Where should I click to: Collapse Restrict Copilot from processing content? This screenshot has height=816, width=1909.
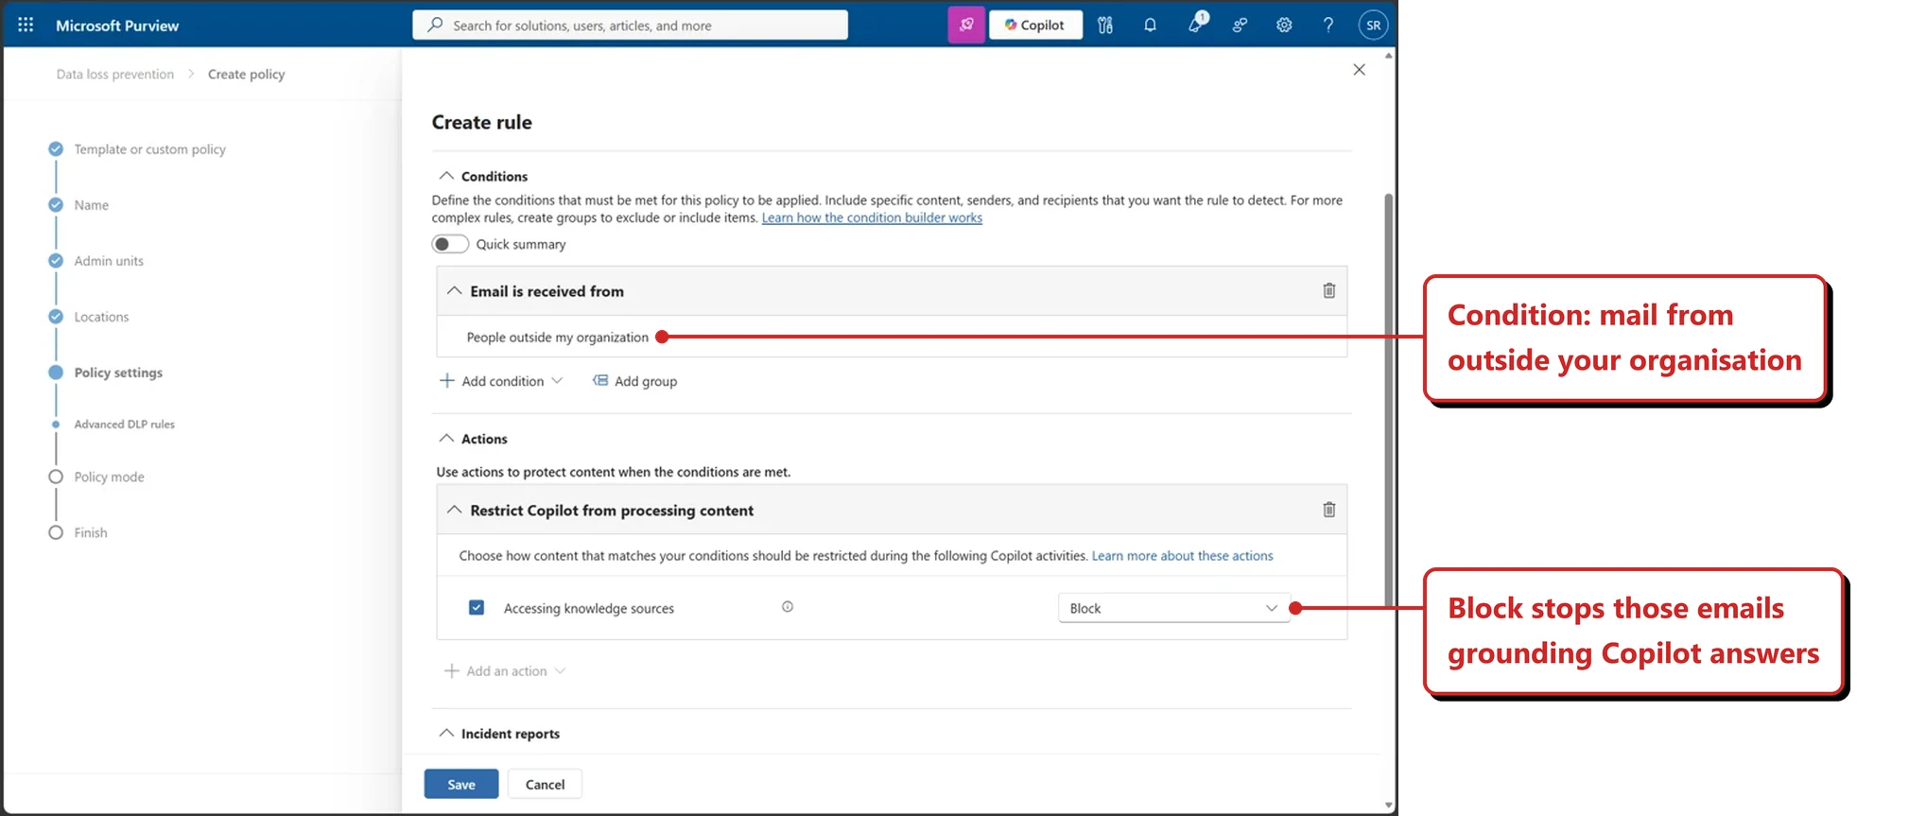coord(455,511)
